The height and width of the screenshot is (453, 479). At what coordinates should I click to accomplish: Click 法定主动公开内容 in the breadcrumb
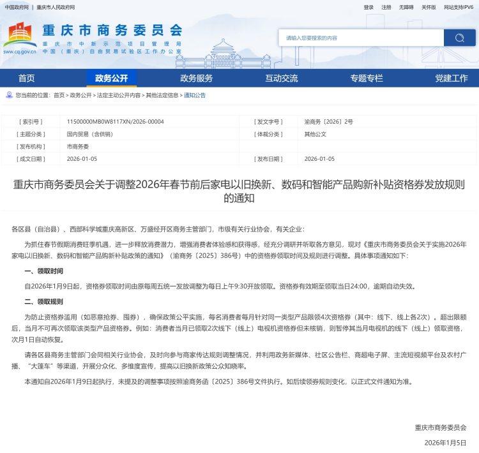coord(118,95)
